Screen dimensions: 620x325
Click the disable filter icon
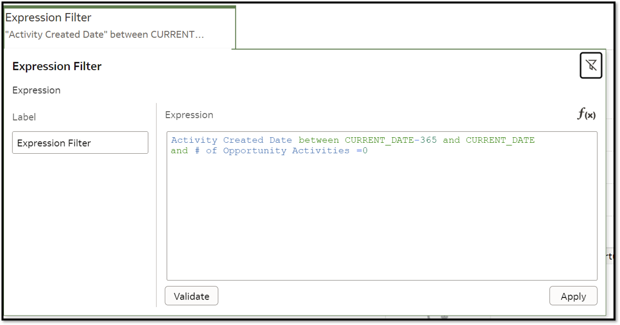[591, 65]
